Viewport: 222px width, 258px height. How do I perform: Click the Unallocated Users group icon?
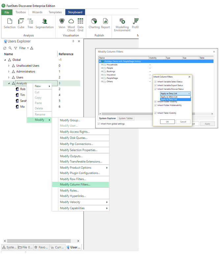(14, 66)
